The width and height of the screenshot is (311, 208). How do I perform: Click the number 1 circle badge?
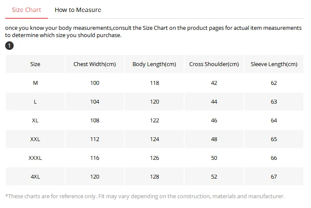click(9, 46)
